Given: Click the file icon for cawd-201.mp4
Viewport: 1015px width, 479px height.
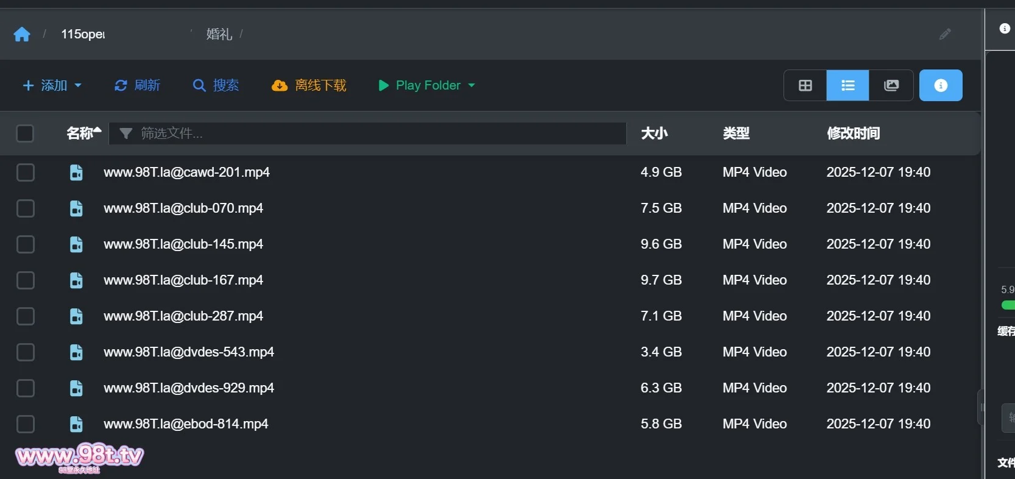Looking at the screenshot, I should click(76, 172).
